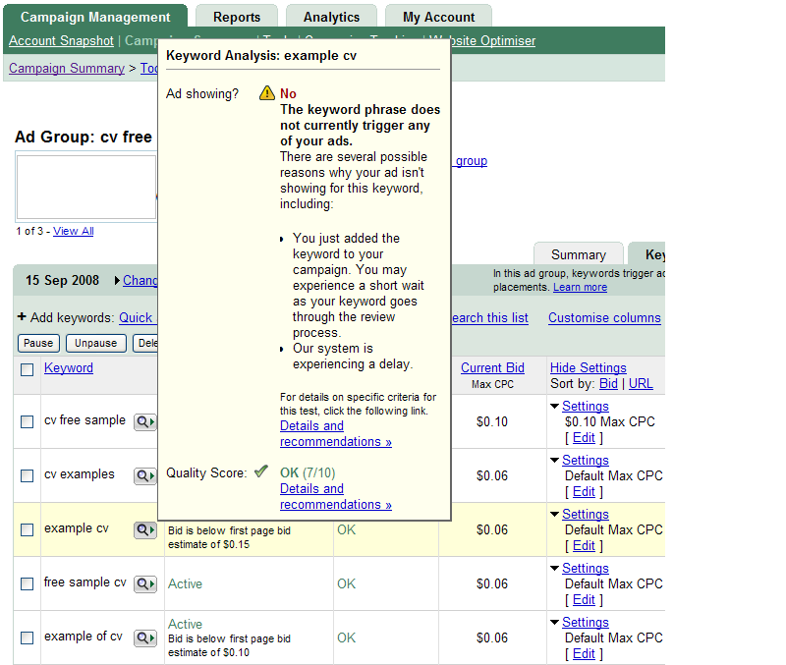
Task: Click the Unpause button
Action: pyautogui.click(x=95, y=343)
